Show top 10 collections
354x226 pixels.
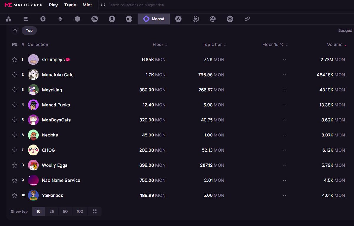pyautogui.click(x=38, y=212)
